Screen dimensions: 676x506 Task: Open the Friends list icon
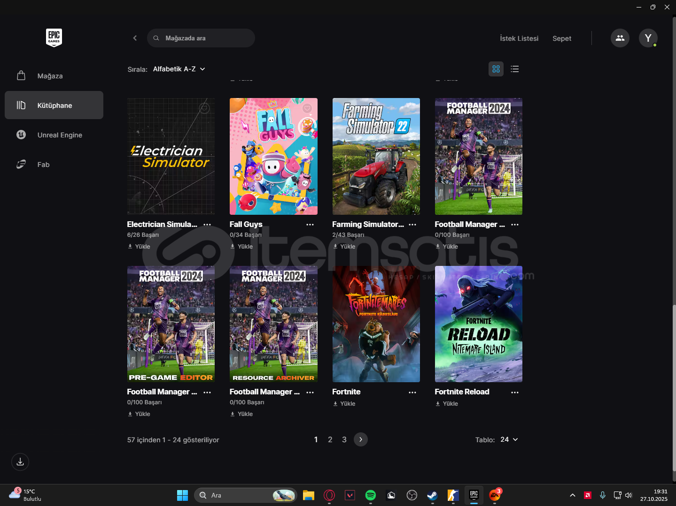click(620, 38)
